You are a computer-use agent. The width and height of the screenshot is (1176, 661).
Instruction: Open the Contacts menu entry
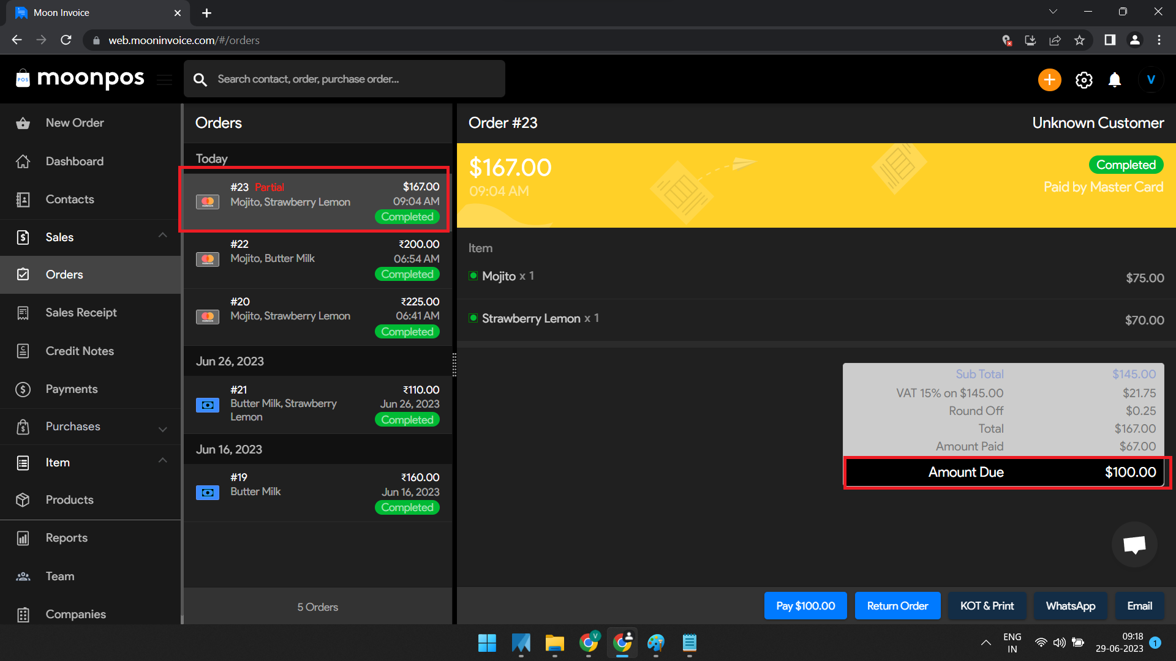click(69, 199)
